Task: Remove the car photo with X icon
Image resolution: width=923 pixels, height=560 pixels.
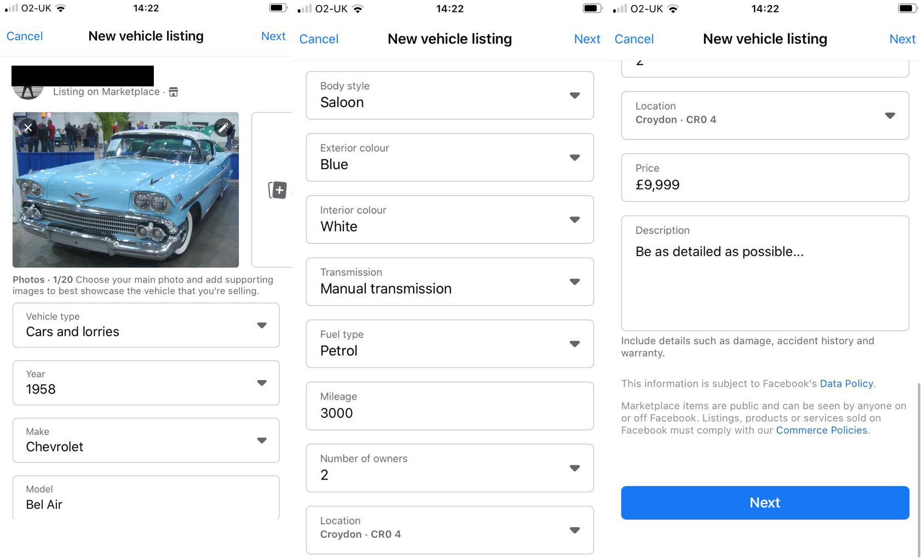Action: click(x=28, y=128)
